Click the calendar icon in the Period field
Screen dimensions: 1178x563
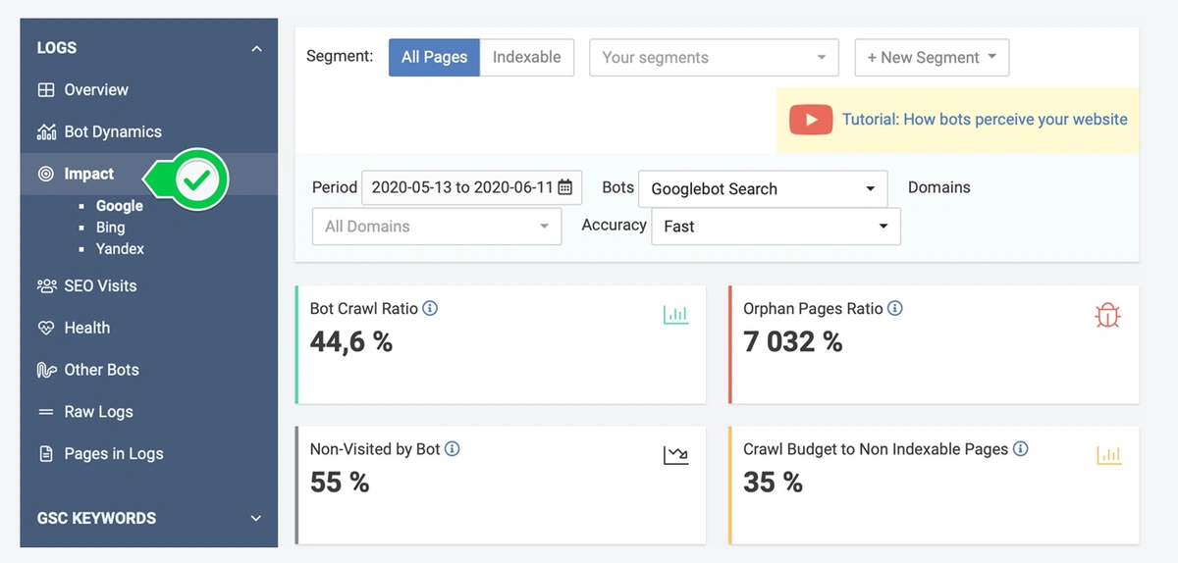565,187
